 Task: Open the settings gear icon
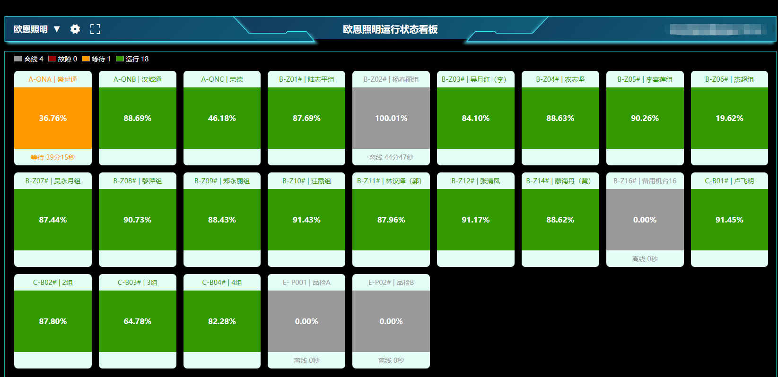pyautogui.click(x=75, y=29)
